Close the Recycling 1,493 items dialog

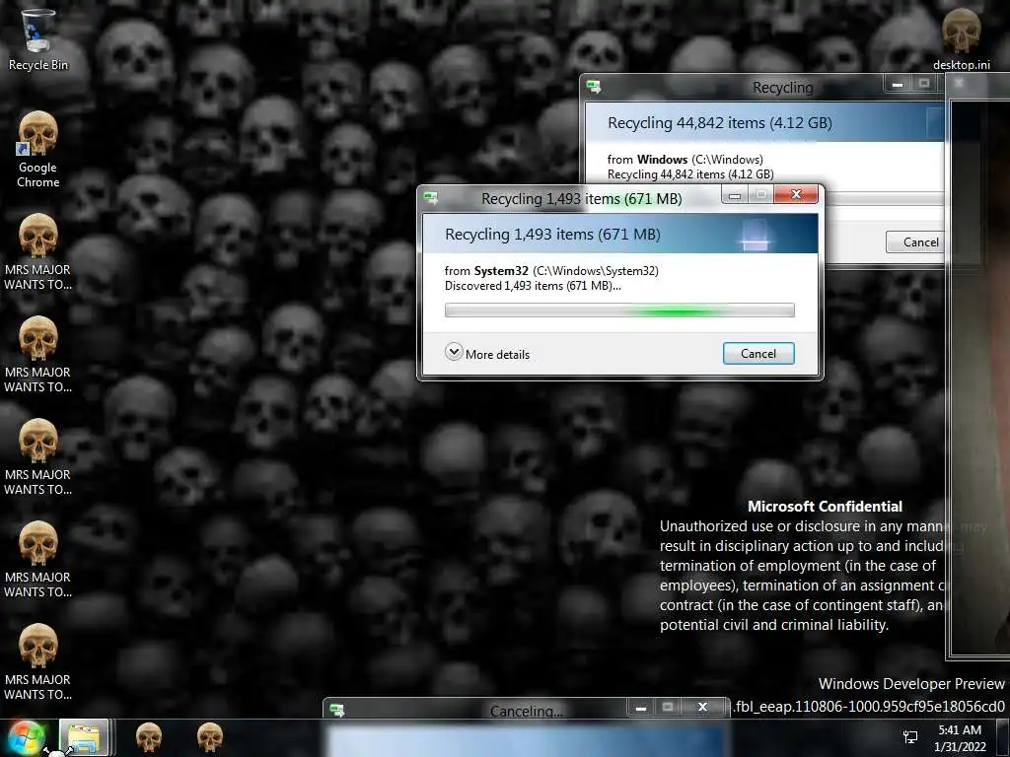coord(796,194)
